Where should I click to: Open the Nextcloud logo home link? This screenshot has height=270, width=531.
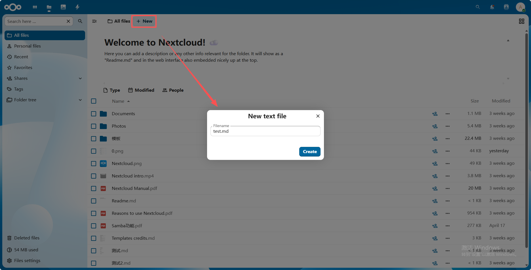[13, 7]
